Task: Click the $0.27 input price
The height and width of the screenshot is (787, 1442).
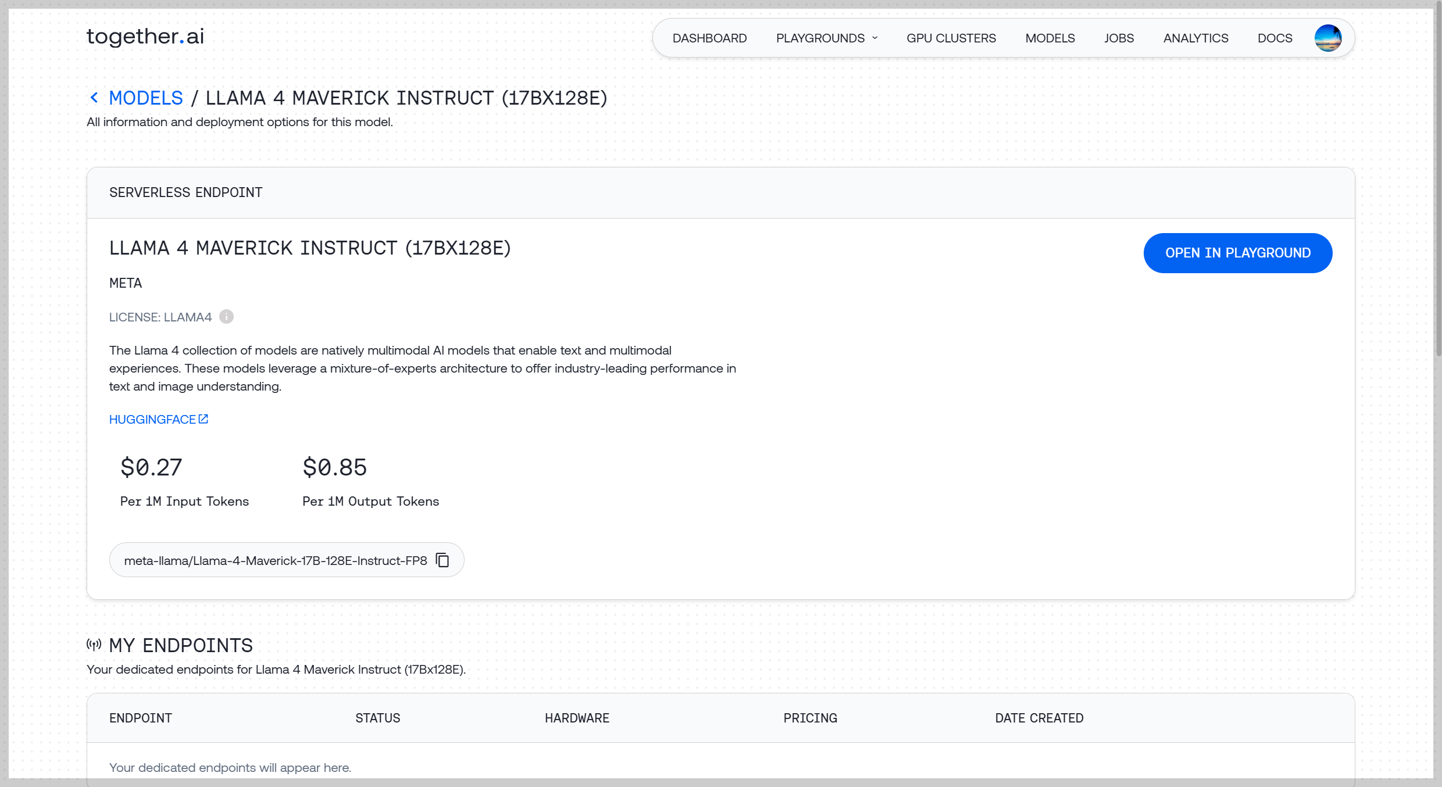Action: (151, 467)
